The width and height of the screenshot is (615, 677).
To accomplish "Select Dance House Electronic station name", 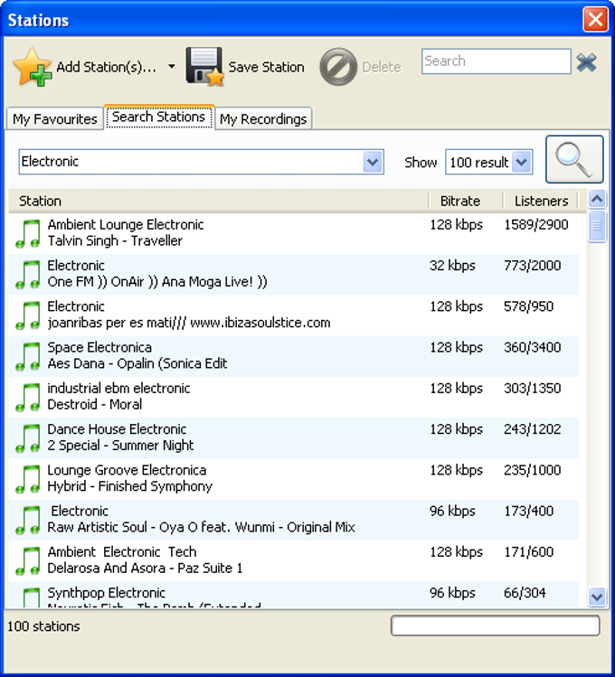I will (x=117, y=429).
